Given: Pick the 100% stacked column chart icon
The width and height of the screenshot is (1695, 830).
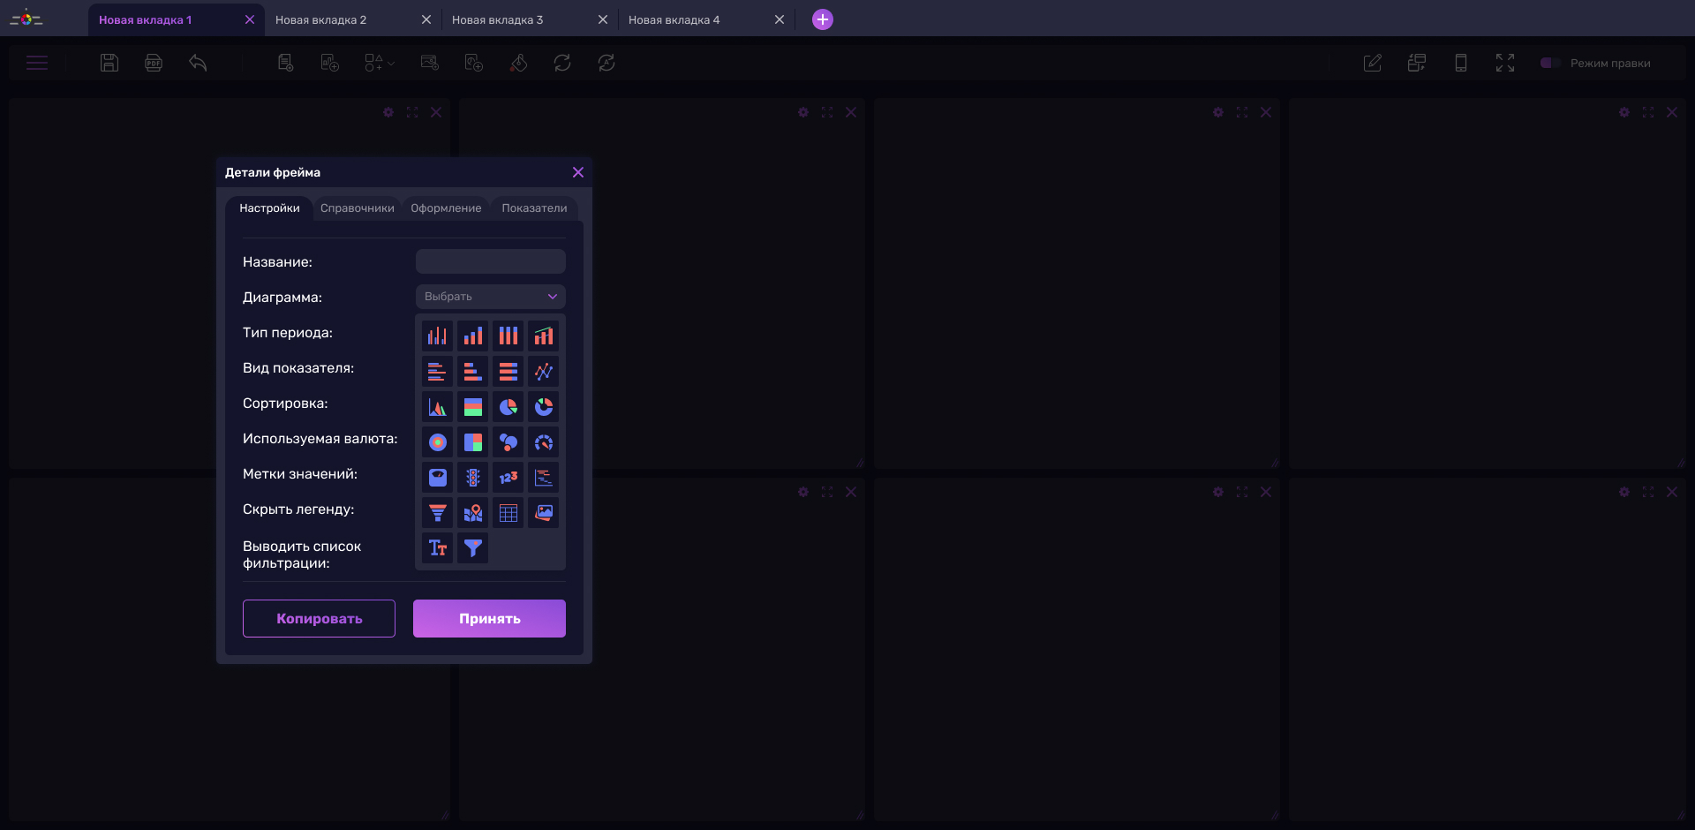Looking at the screenshot, I should click(x=508, y=336).
